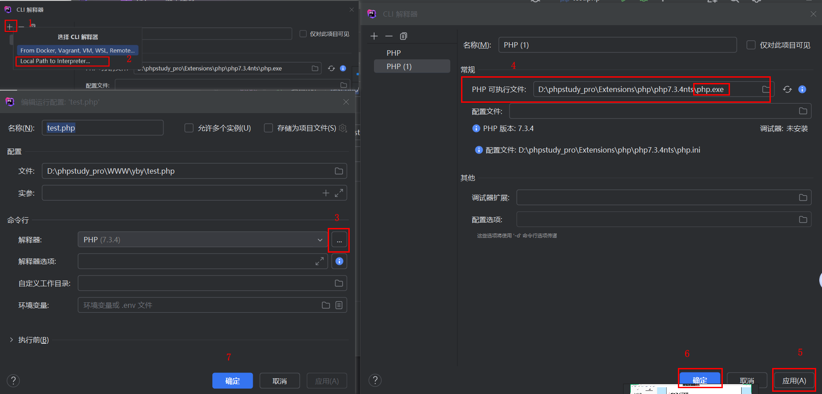822x394 pixels.
Task: Choose Local Path to Interpreter option
Action: (x=55, y=61)
